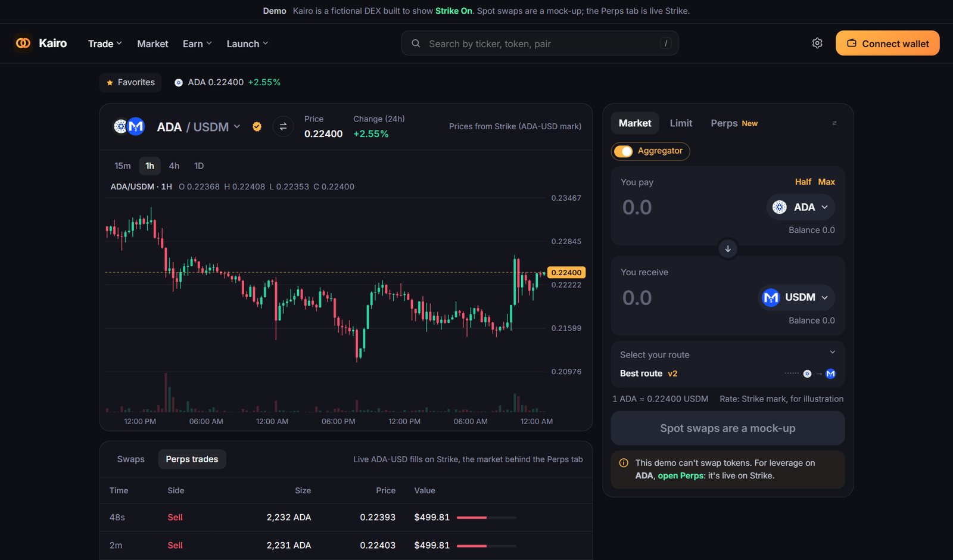This screenshot has width=953, height=560.
Task: Click the Connect wallet button
Action: point(887,43)
